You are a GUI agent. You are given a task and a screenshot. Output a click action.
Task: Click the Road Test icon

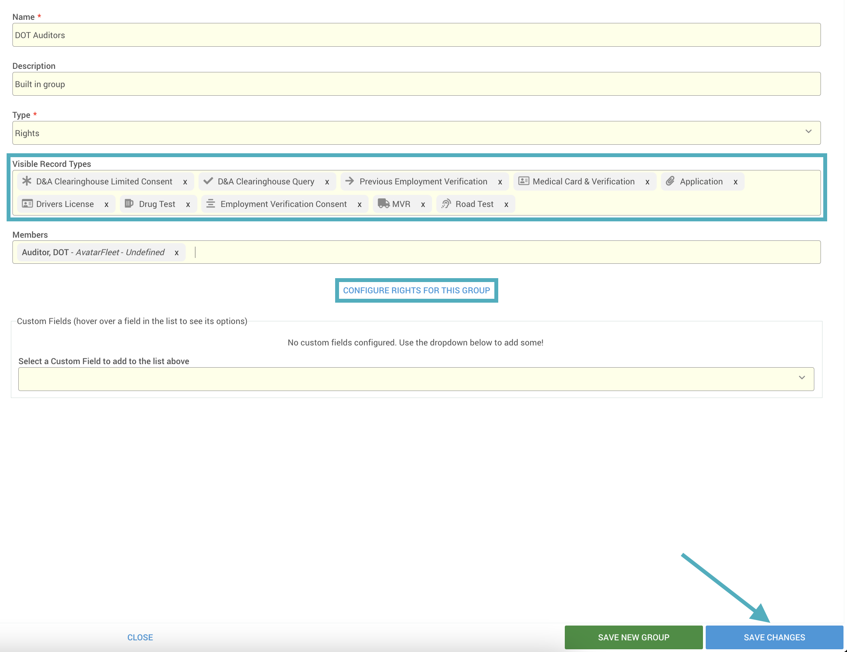446,203
